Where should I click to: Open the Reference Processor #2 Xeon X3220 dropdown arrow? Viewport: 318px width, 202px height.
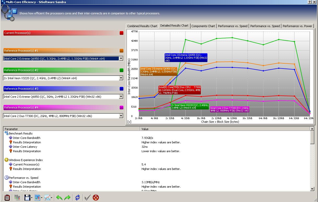[121, 78]
